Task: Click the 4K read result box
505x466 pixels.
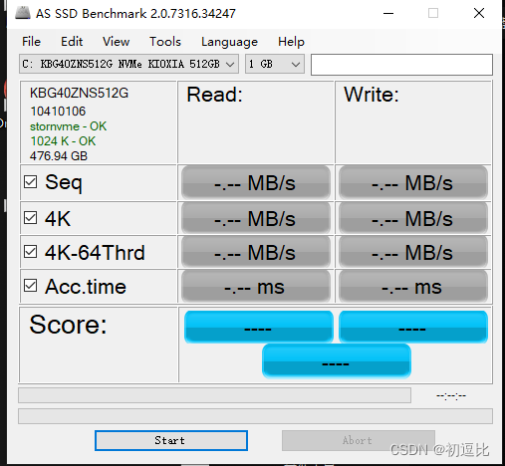Action: [256, 218]
